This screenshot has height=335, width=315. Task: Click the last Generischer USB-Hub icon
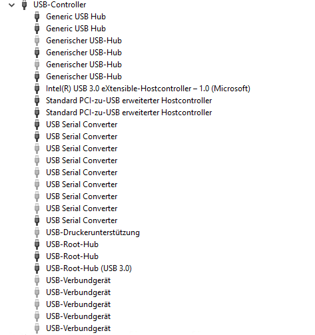click(37, 77)
